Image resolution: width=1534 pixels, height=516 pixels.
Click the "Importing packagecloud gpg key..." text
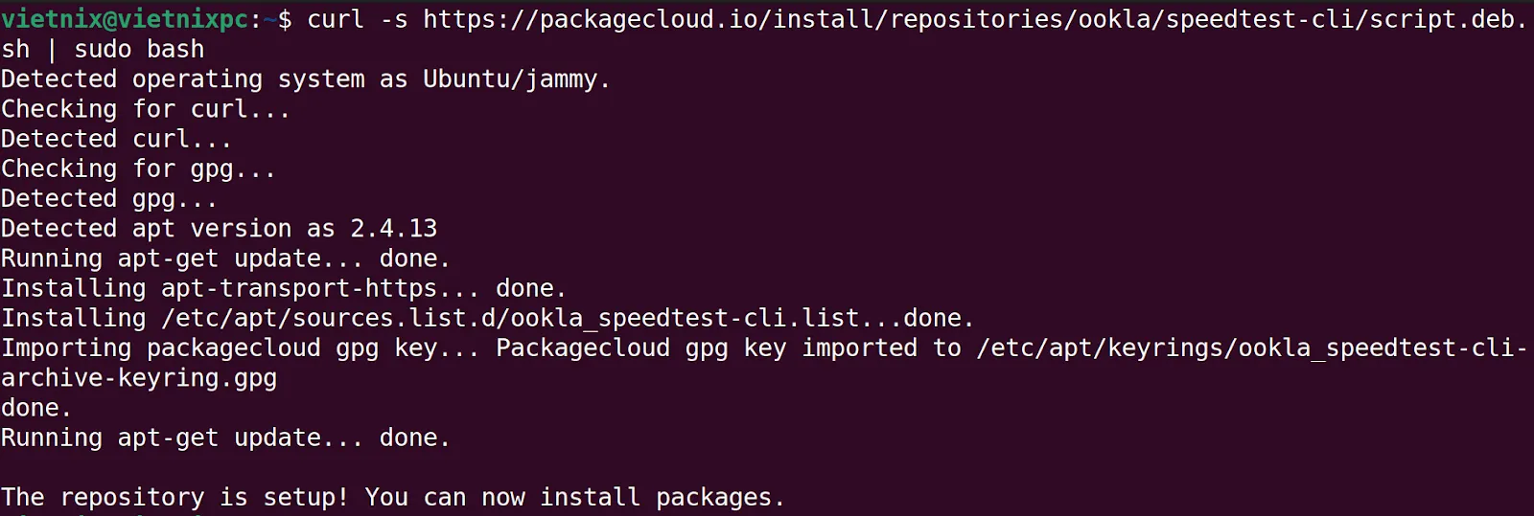click(x=240, y=348)
